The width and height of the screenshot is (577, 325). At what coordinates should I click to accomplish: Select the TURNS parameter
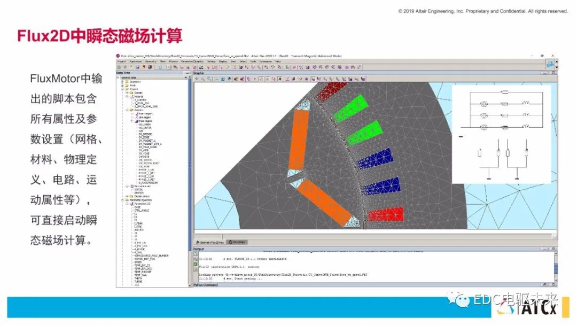[138, 282]
